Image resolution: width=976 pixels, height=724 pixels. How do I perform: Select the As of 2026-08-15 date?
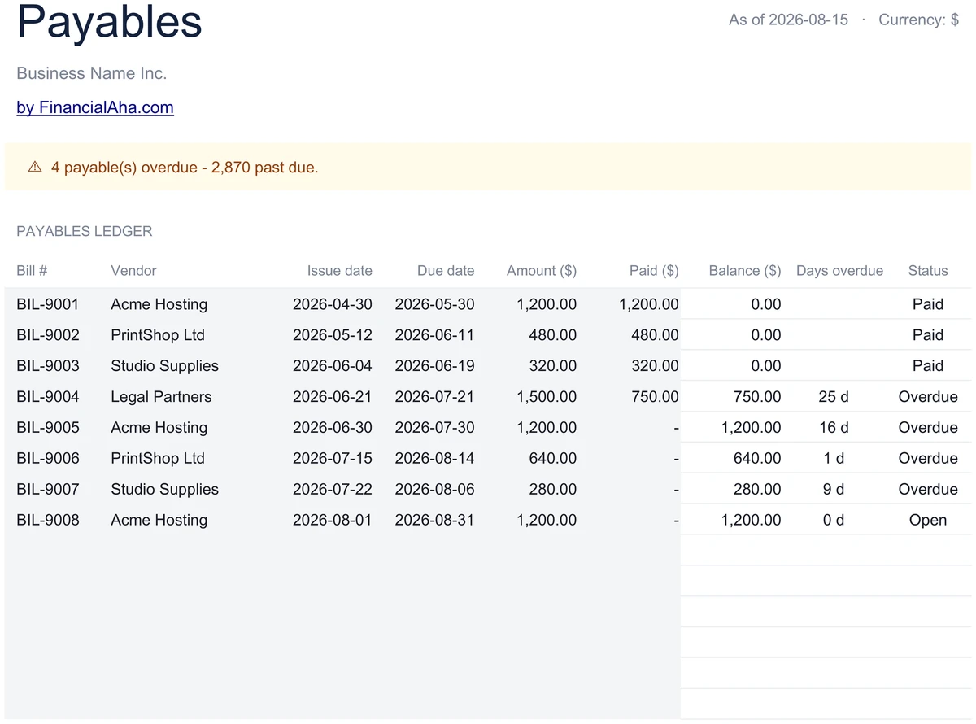(788, 20)
